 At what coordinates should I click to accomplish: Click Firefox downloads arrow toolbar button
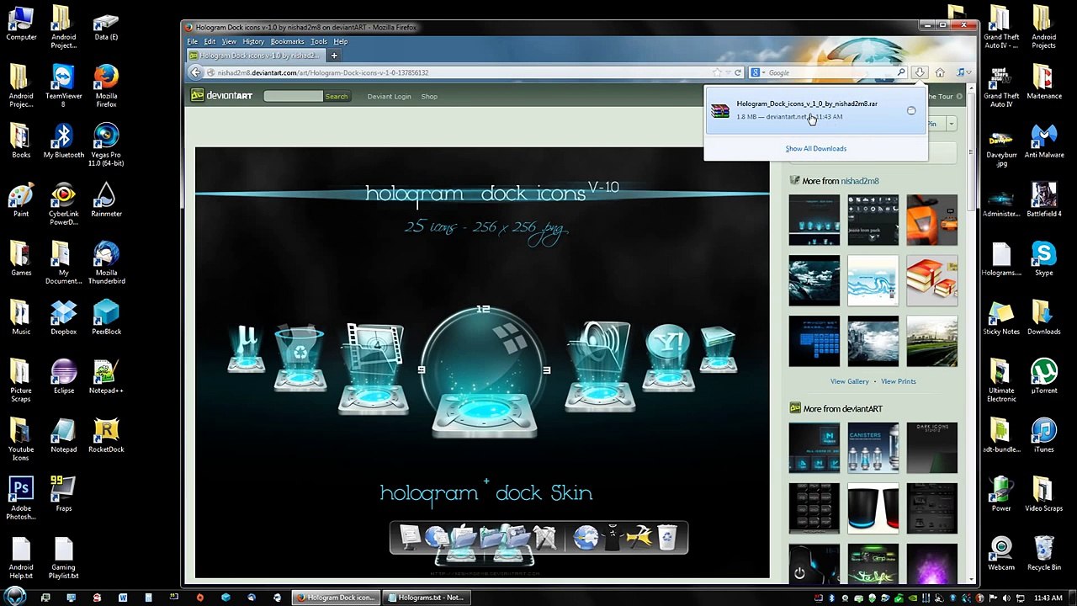pyautogui.click(x=920, y=72)
